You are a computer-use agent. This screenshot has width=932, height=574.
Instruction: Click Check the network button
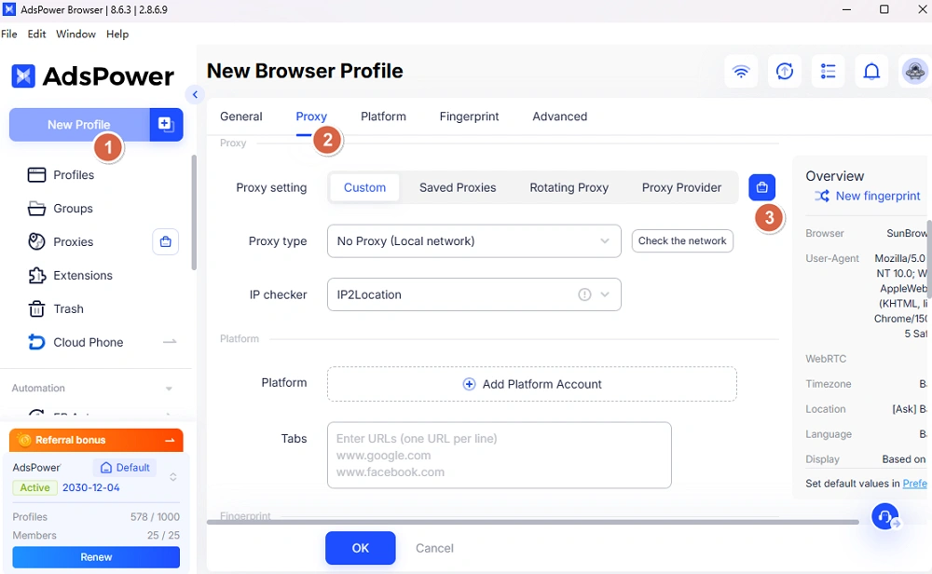682,241
